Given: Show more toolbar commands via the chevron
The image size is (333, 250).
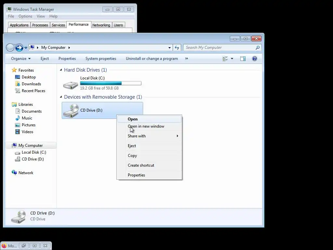Looking at the screenshot, I should coord(186,59).
